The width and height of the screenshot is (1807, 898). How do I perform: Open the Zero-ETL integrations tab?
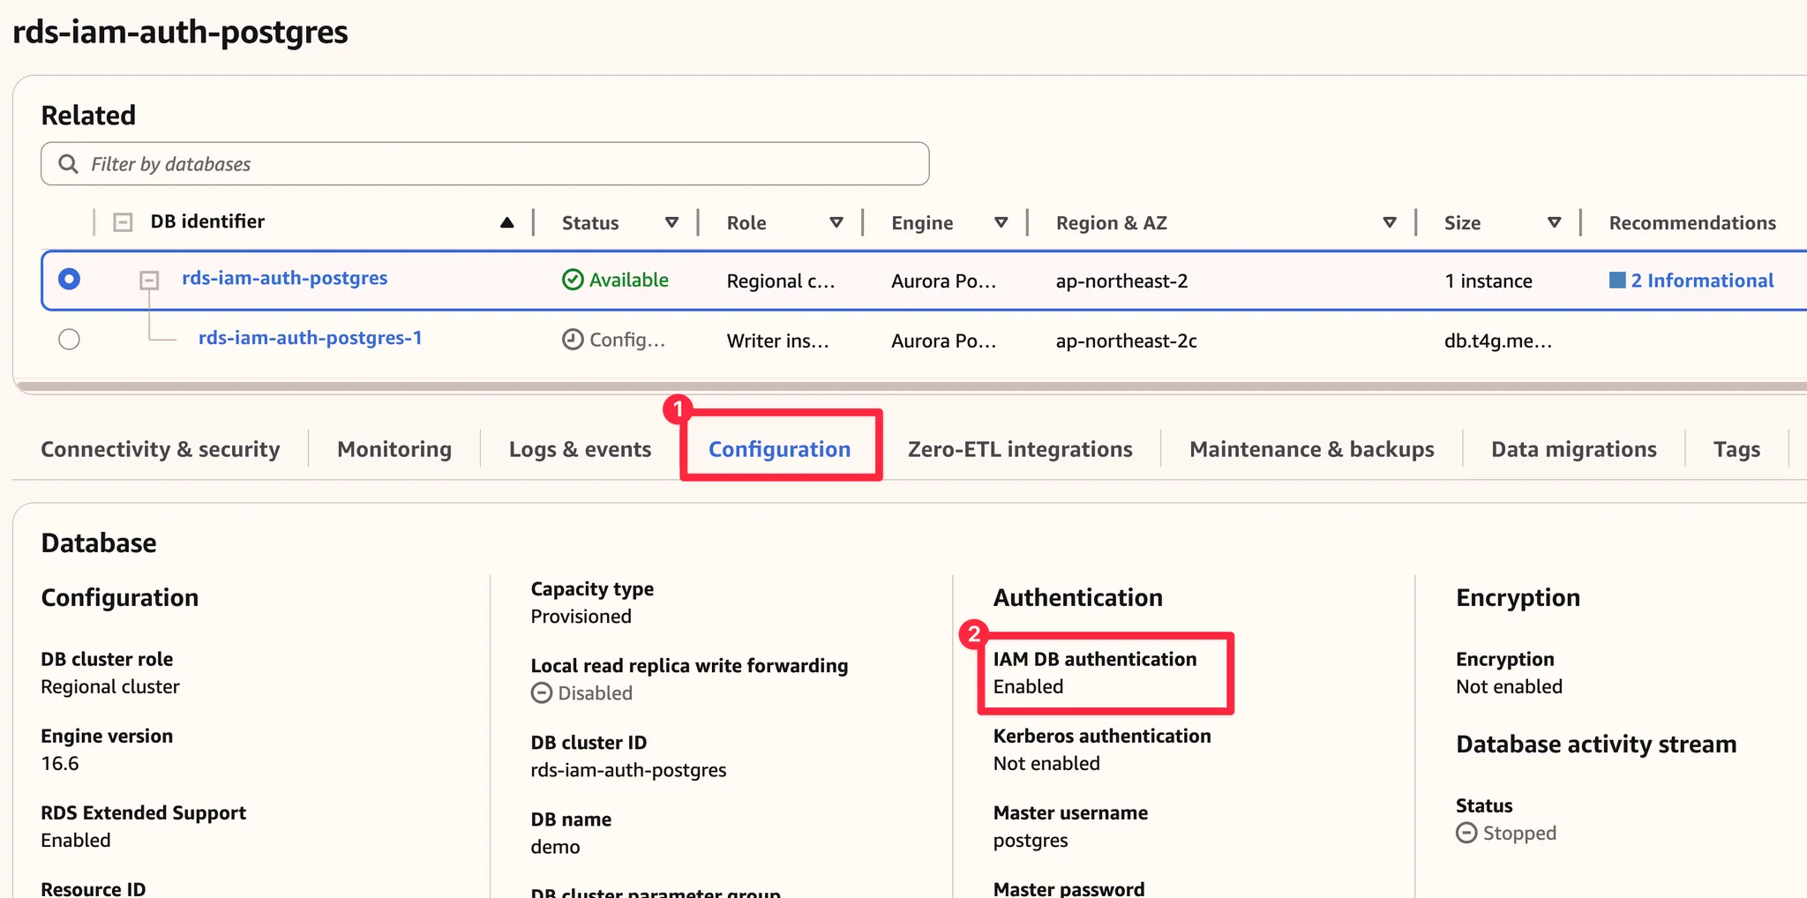(1020, 449)
